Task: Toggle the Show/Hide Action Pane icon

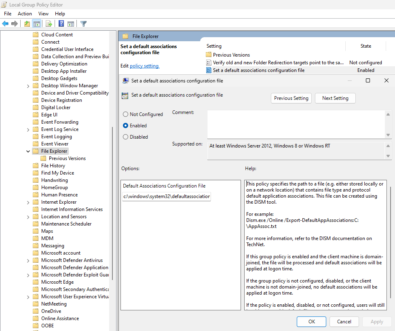Action: (71, 24)
